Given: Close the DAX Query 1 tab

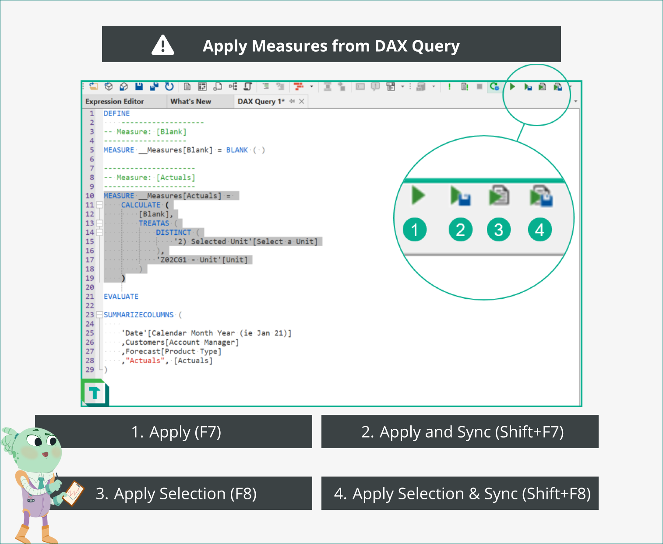Looking at the screenshot, I should pyautogui.click(x=302, y=101).
